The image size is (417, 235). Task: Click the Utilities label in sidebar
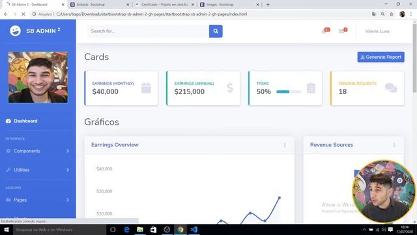pyautogui.click(x=22, y=170)
